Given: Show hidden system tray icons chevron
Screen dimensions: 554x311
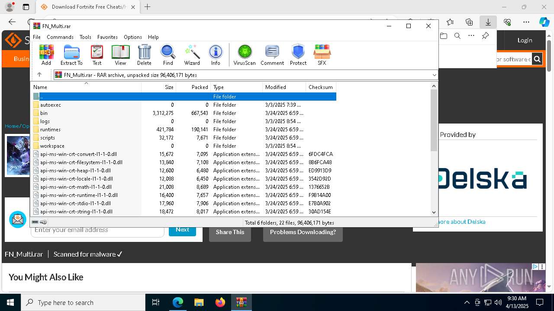Looking at the screenshot, I should click(x=467, y=302).
